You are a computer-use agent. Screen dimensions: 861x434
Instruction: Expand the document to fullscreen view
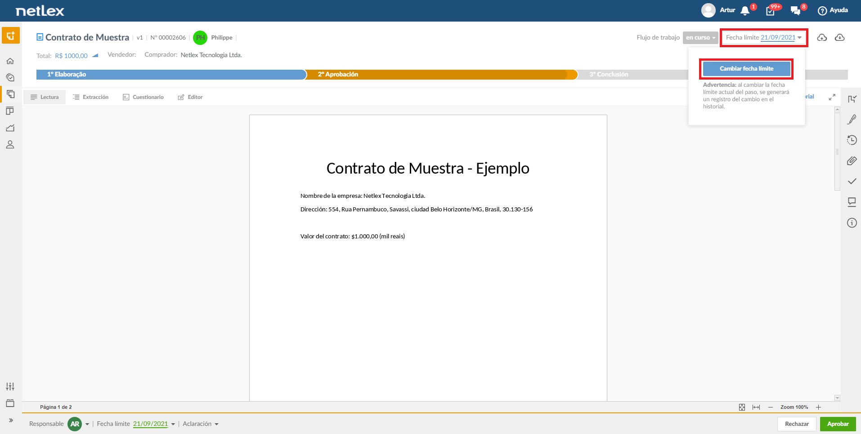[x=832, y=97]
